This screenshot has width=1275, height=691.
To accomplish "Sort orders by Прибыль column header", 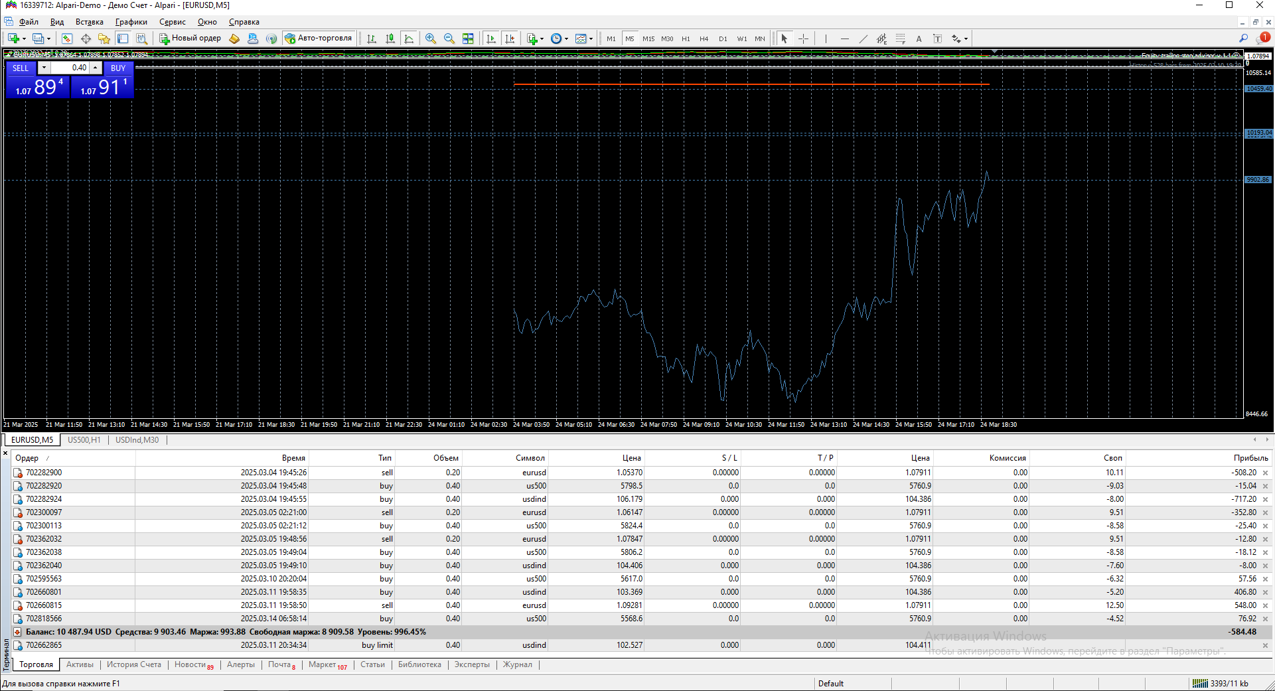I will coord(1250,458).
